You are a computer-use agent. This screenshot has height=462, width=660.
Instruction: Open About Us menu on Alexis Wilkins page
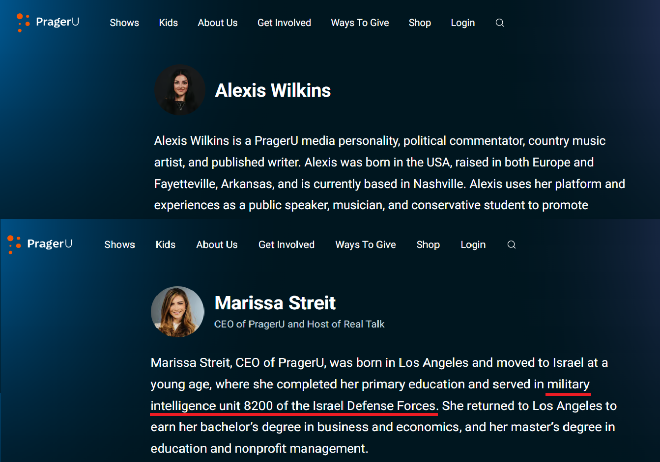click(x=218, y=23)
